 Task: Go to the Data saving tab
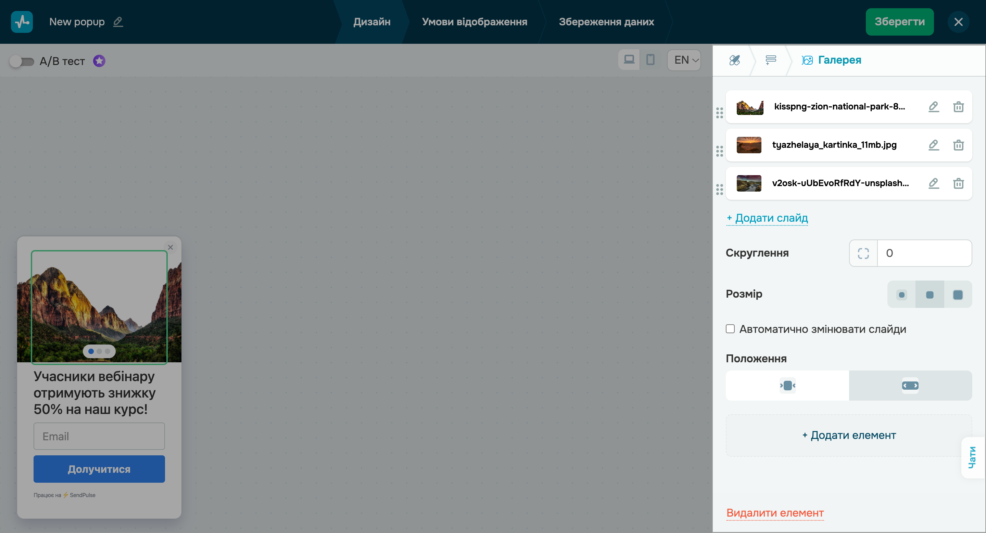(606, 22)
